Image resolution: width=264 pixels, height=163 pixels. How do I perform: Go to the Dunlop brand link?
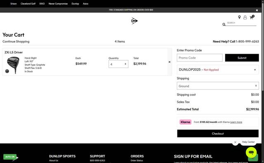(75, 4)
